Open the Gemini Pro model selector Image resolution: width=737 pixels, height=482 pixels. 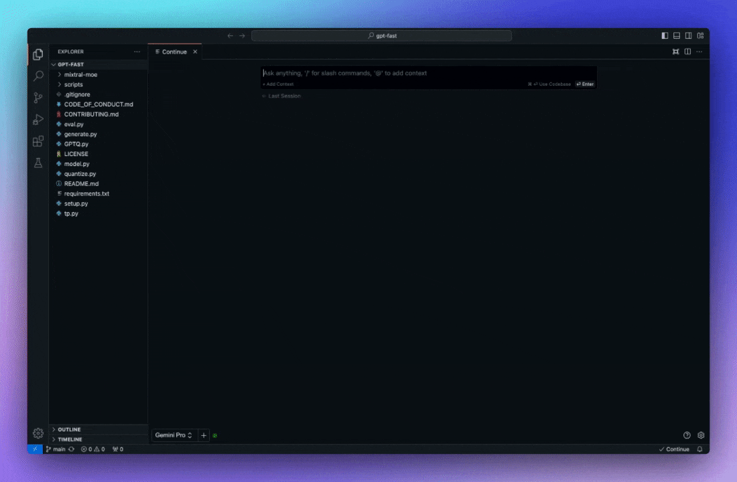click(174, 435)
